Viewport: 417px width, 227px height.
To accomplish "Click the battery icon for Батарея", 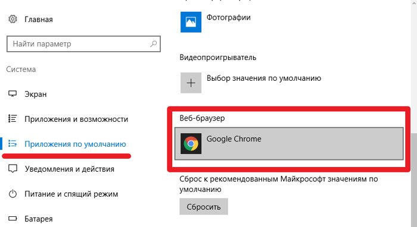I will pos(13,219).
